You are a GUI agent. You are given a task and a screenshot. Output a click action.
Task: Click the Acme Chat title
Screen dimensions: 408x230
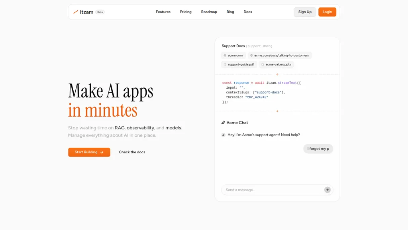[237, 123]
